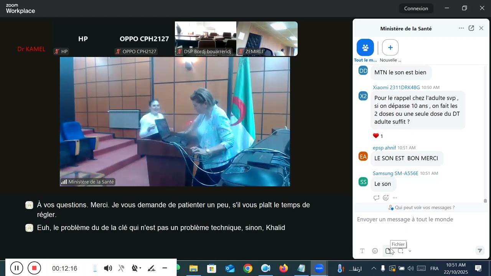Viewport: 491px width, 276px height.
Task: Select the Zoom icon in the taskbar
Action: click(319, 268)
